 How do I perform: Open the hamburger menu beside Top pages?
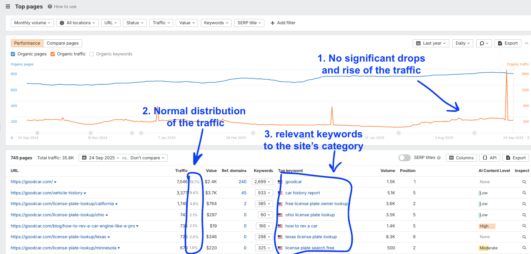(x=8, y=7)
